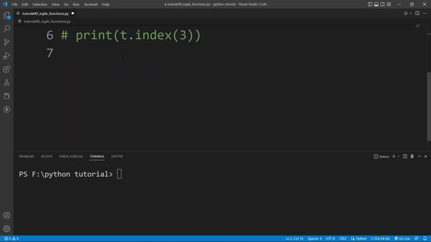The image size is (431, 242).
Task: Switch to the PROBLEMS panel tab
Action: point(27,157)
